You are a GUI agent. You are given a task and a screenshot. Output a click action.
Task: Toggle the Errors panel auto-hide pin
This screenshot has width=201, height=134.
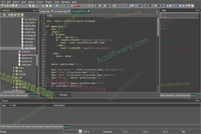(x=197, y=101)
